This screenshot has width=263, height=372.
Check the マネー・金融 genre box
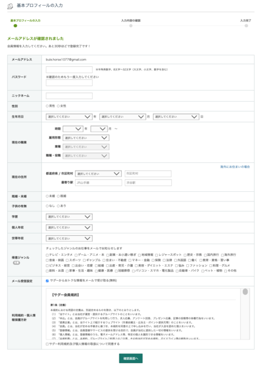point(129,260)
